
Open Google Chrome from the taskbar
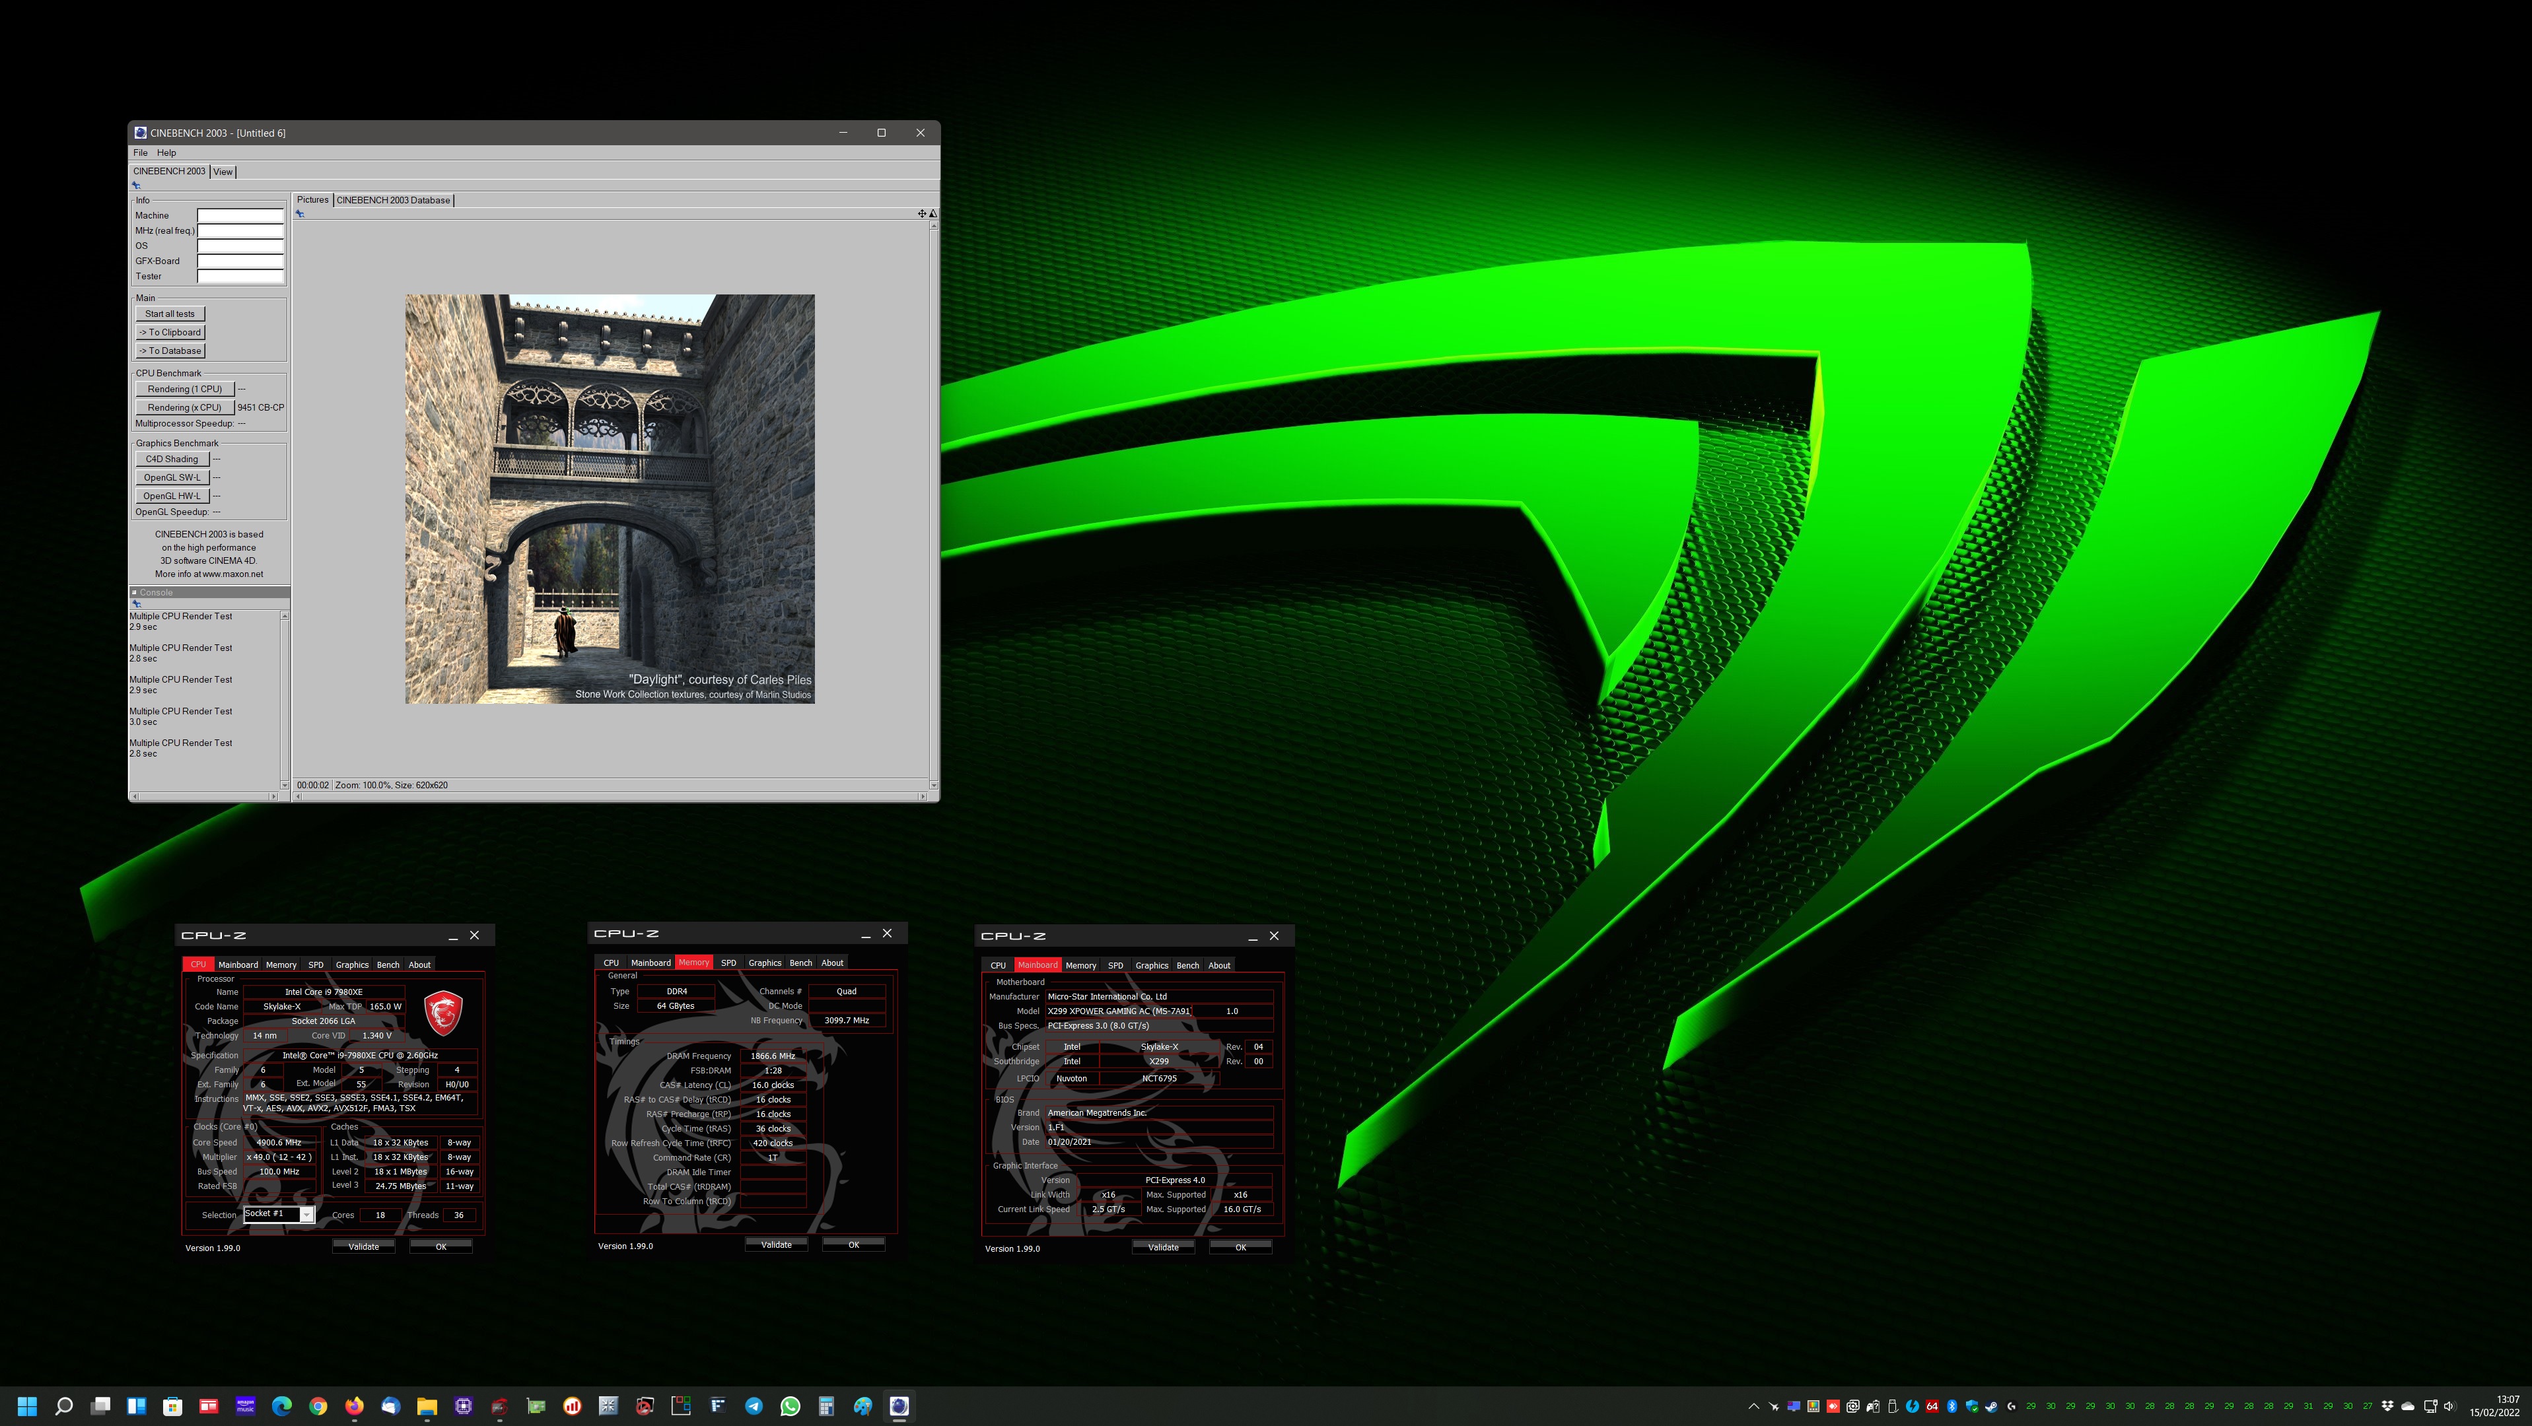coord(318,1406)
